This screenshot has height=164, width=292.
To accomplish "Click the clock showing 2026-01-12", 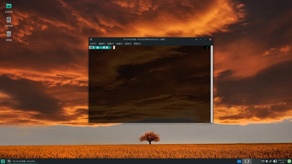I will click(282, 161).
